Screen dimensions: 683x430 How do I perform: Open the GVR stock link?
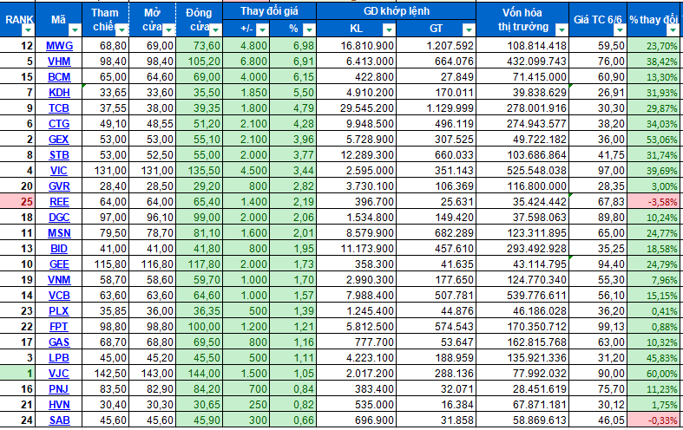click(59, 186)
